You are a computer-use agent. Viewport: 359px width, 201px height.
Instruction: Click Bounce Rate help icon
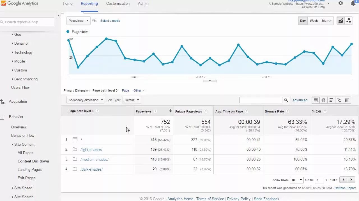288,111
